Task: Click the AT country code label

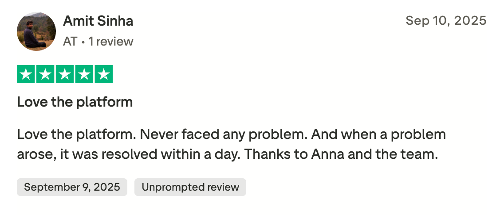Action: click(70, 42)
